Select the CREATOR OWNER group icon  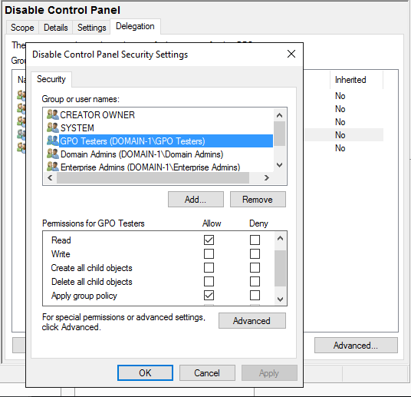click(x=53, y=114)
